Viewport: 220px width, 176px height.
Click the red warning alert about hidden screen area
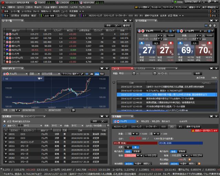pyautogui.click(x=205, y=131)
